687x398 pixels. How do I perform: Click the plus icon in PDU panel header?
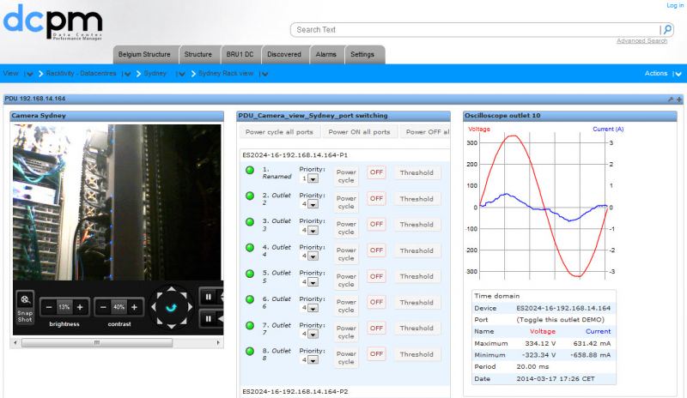pyautogui.click(x=679, y=99)
